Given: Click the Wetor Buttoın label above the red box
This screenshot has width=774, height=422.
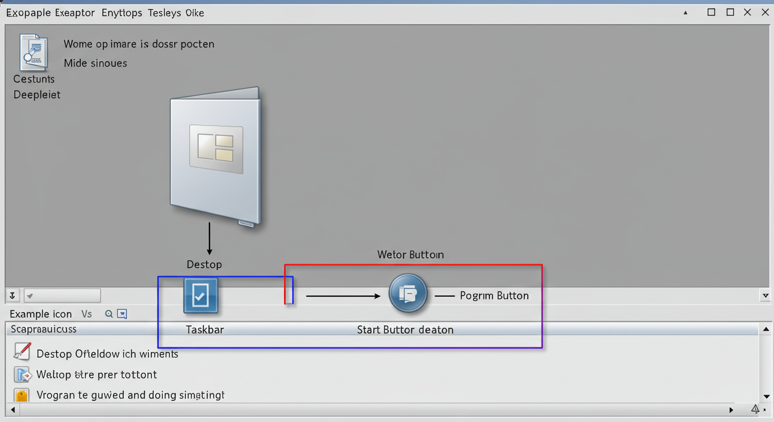Looking at the screenshot, I should click(410, 254).
